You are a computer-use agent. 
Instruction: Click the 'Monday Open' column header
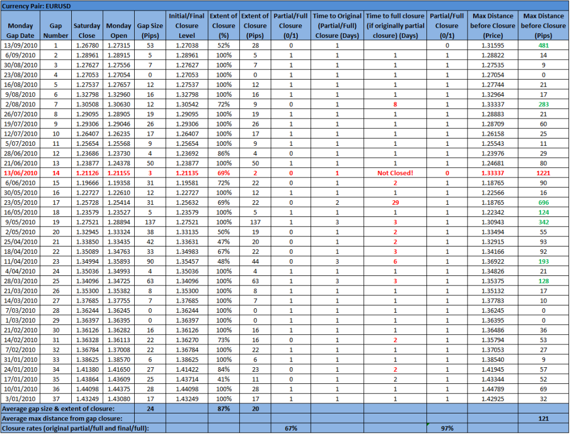coord(119,26)
